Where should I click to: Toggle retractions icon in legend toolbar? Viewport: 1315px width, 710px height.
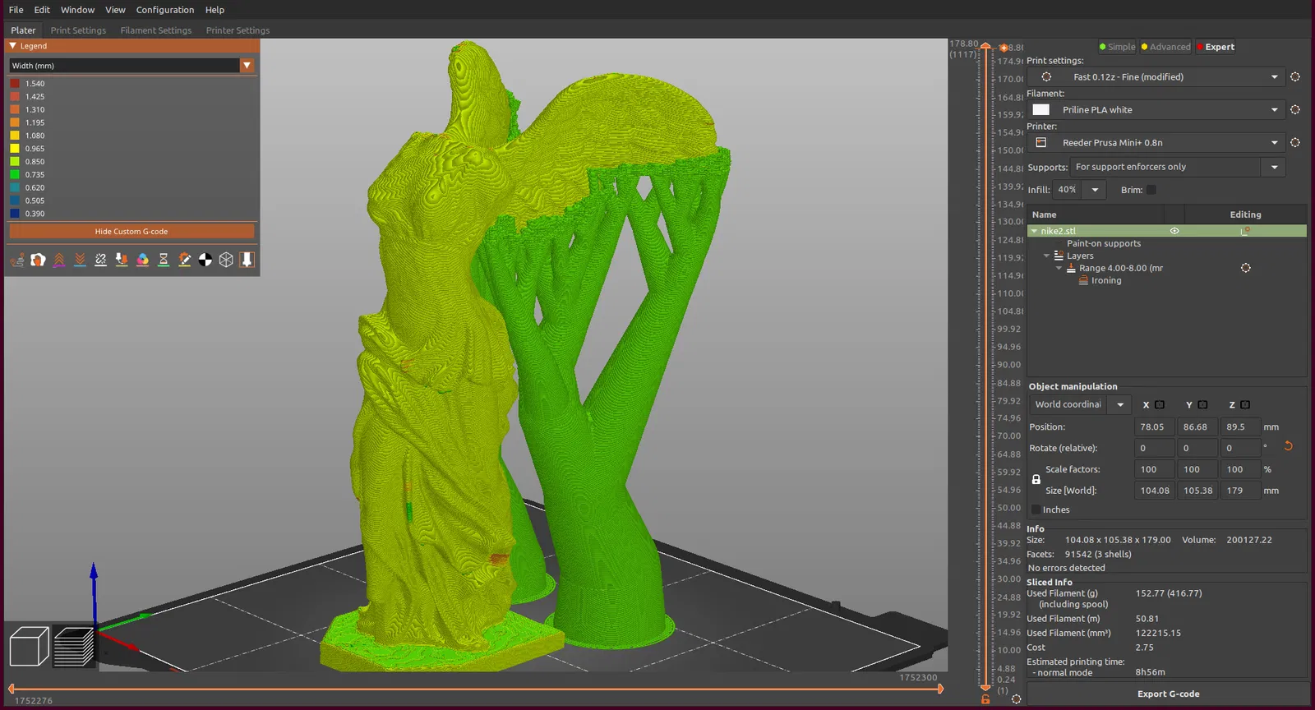pyautogui.click(x=59, y=260)
